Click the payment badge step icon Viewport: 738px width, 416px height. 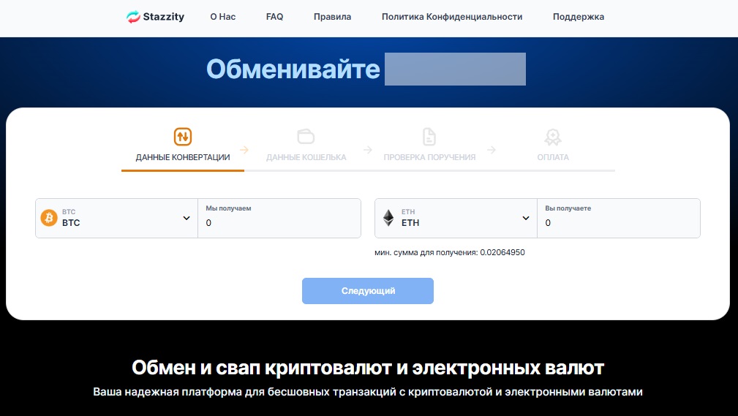pos(552,136)
